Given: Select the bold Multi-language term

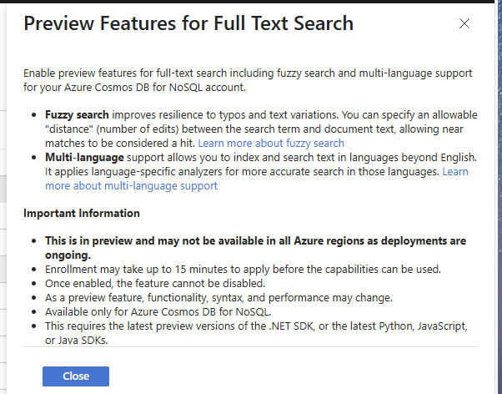Looking at the screenshot, I should click(84, 158).
